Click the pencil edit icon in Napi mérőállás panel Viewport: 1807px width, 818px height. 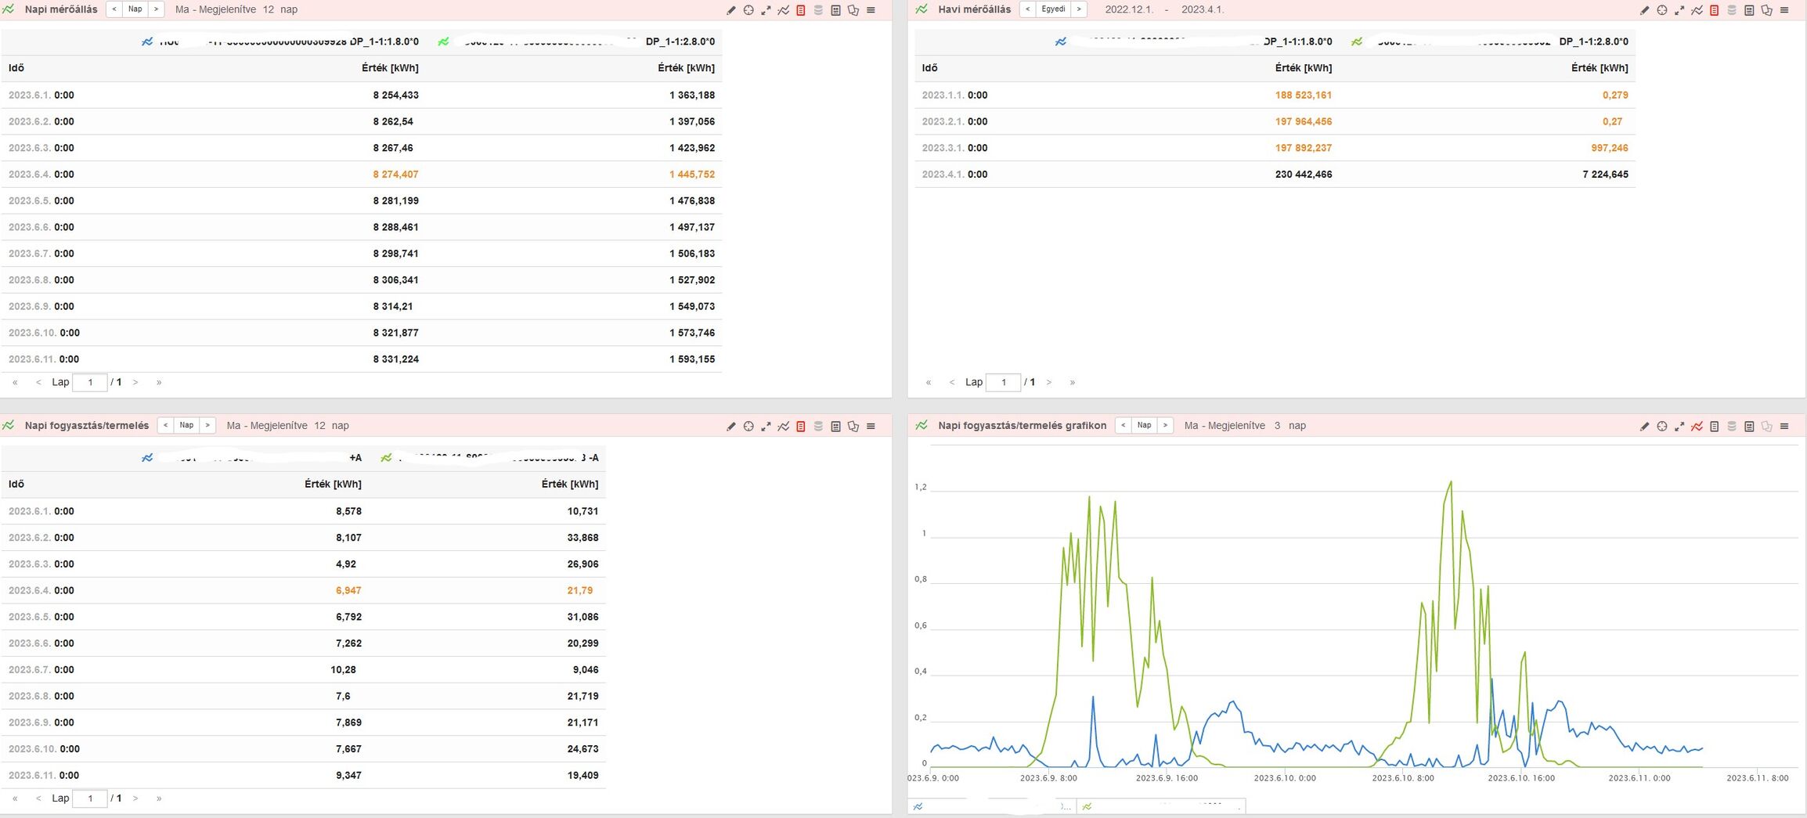[730, 10]
